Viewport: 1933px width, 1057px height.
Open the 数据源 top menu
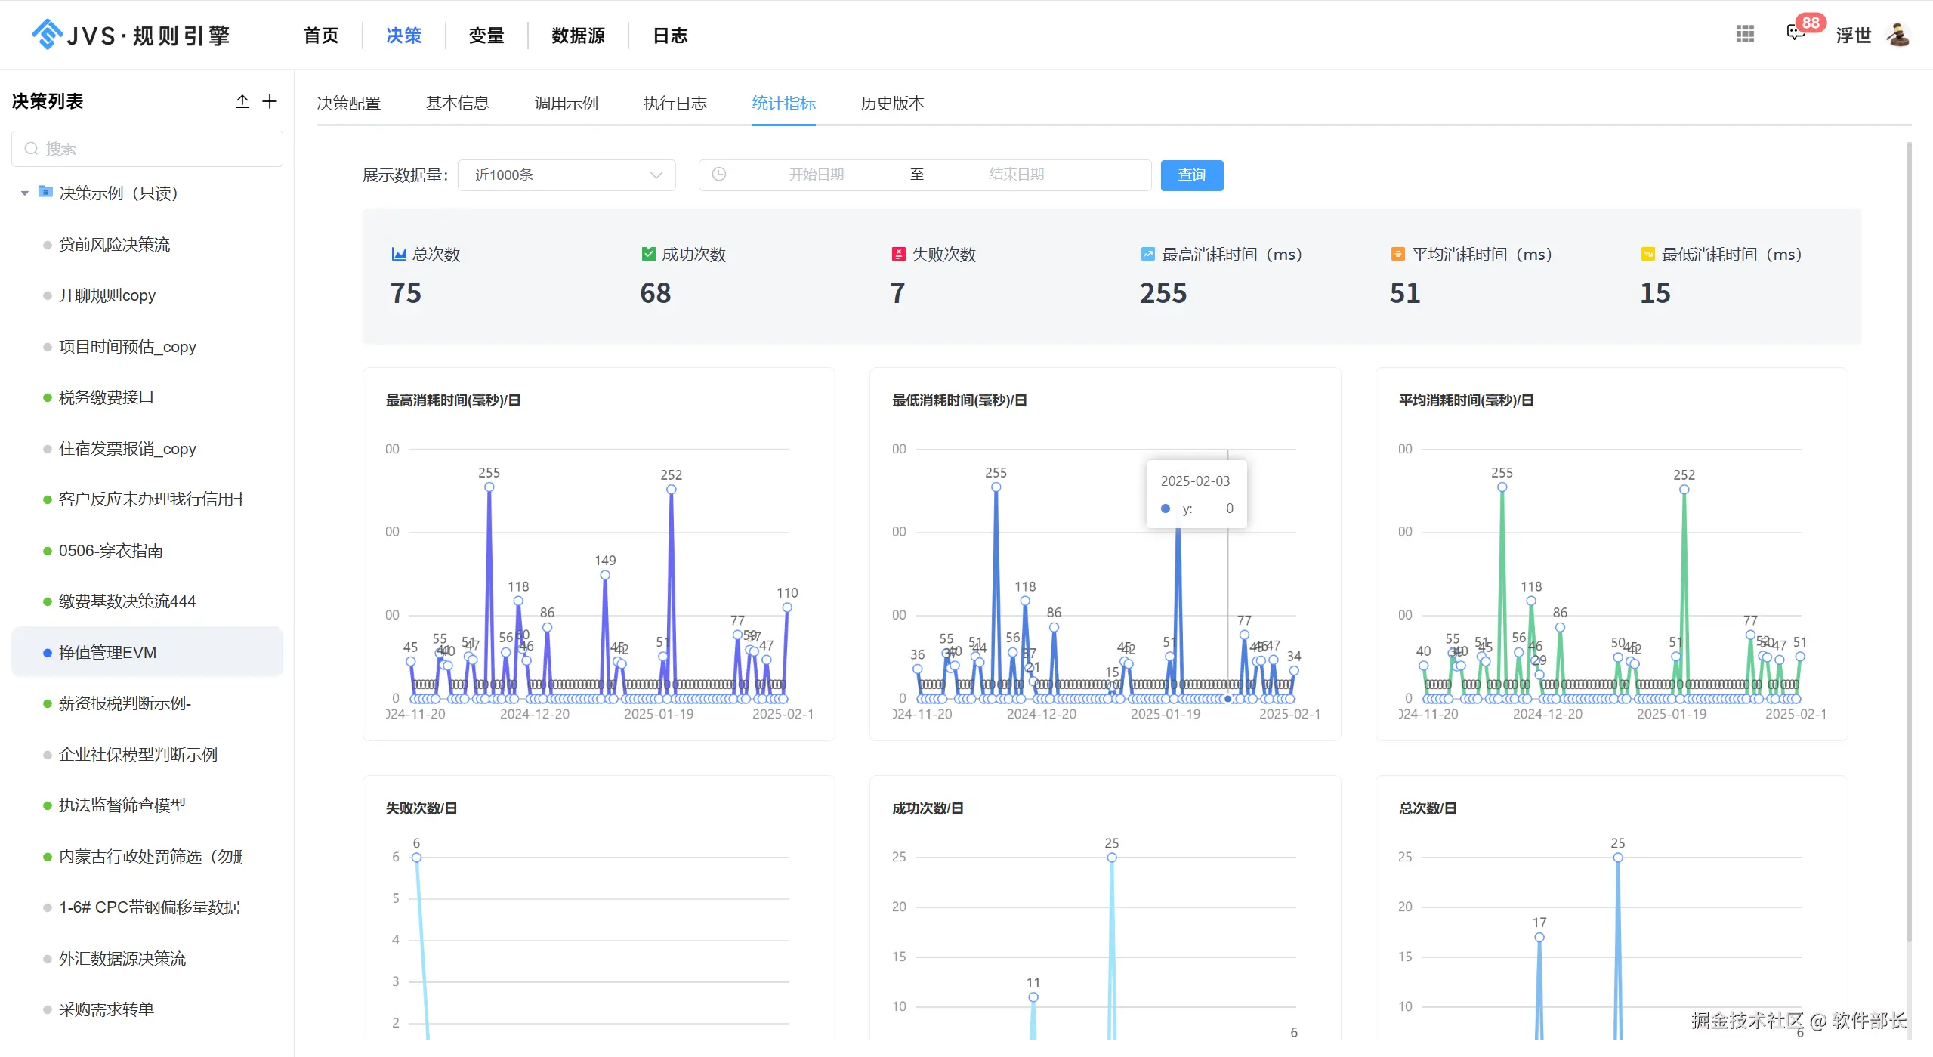(578, 36)
